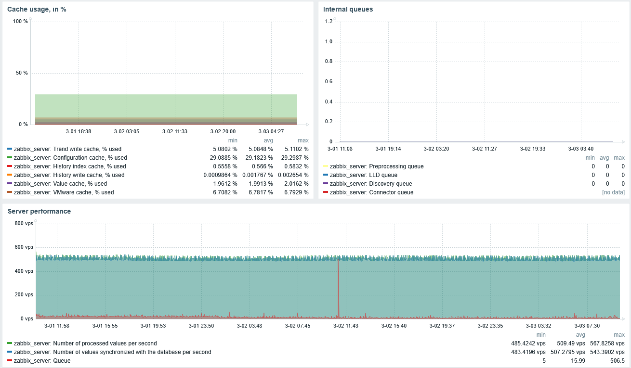Click the Value cache purple legend swatch

point(10,184)
